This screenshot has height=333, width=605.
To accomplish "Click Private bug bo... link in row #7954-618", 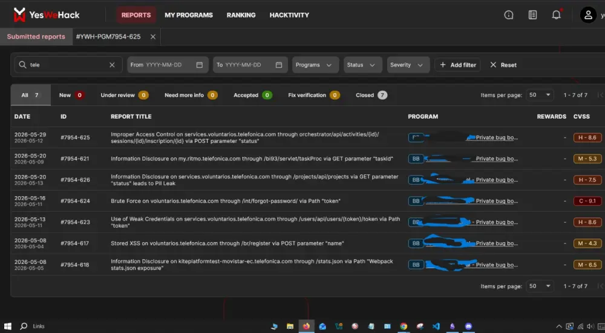I will [497, 265].
